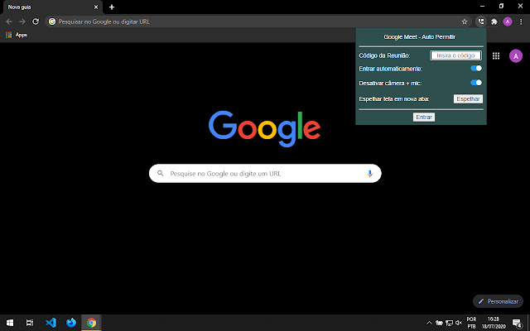
Task: Focus the Chrome address bar
Action: [258, 22]
